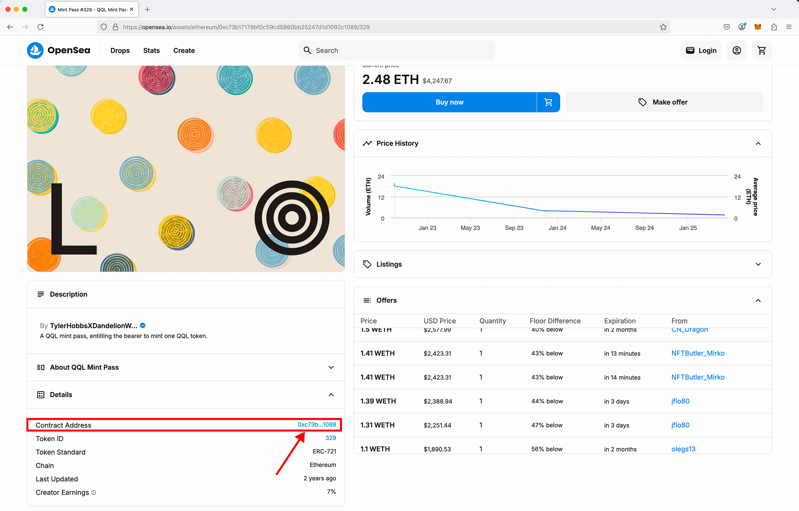The height and width of the screenshot is (511, 799).
Task: Click the verified badge next to creator name
Action: coord(143,325)
